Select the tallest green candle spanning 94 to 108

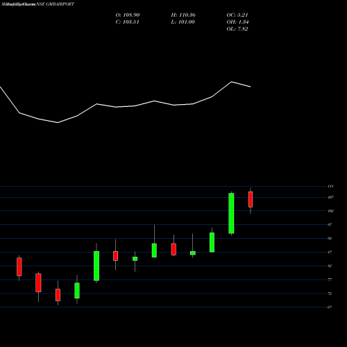tap(231, 213)
